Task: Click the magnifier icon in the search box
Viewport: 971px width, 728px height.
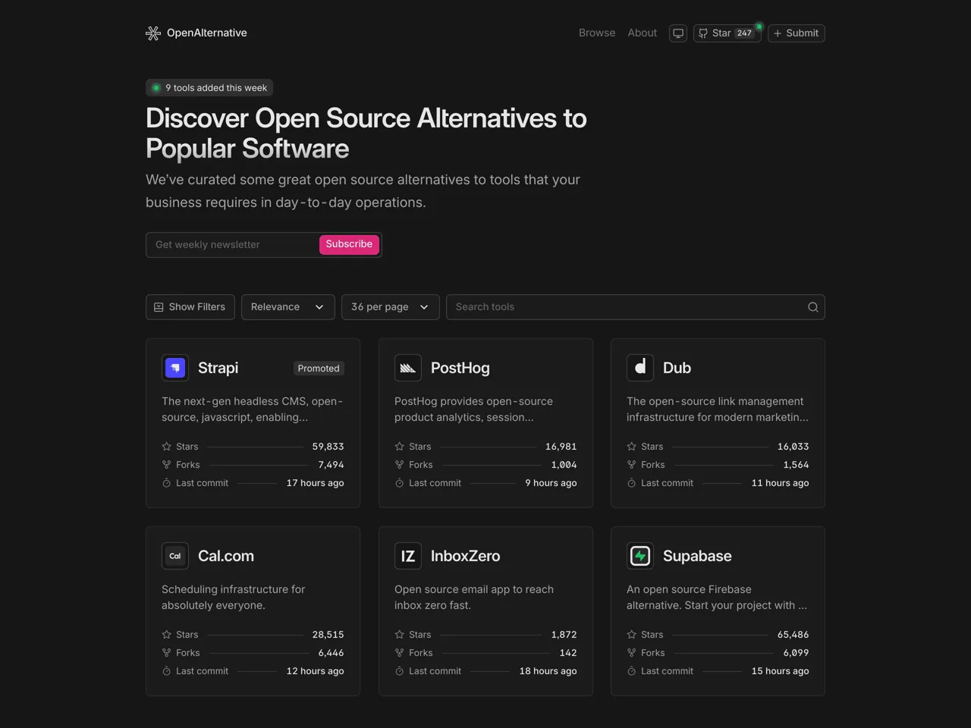Action: [812, 307]
